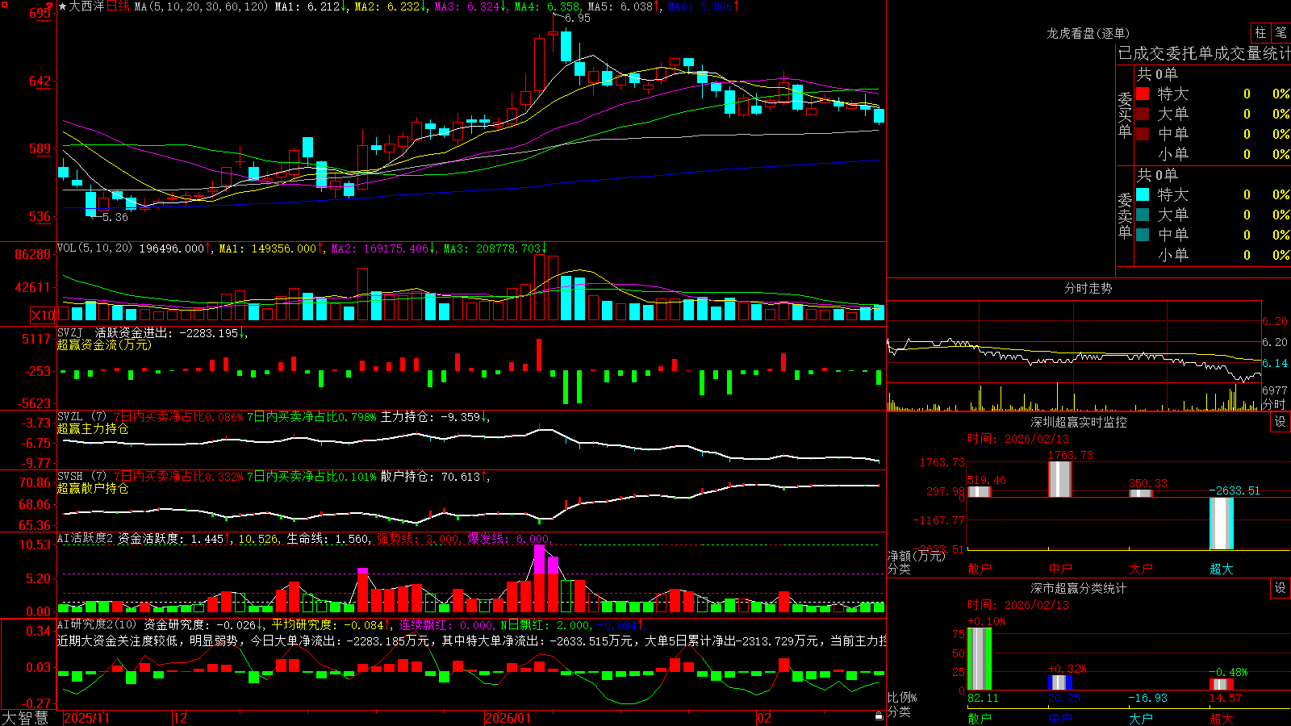Click the 2026/01 date marker
The width and height of the screenshot is (1291, 726).
click(508, 718)
